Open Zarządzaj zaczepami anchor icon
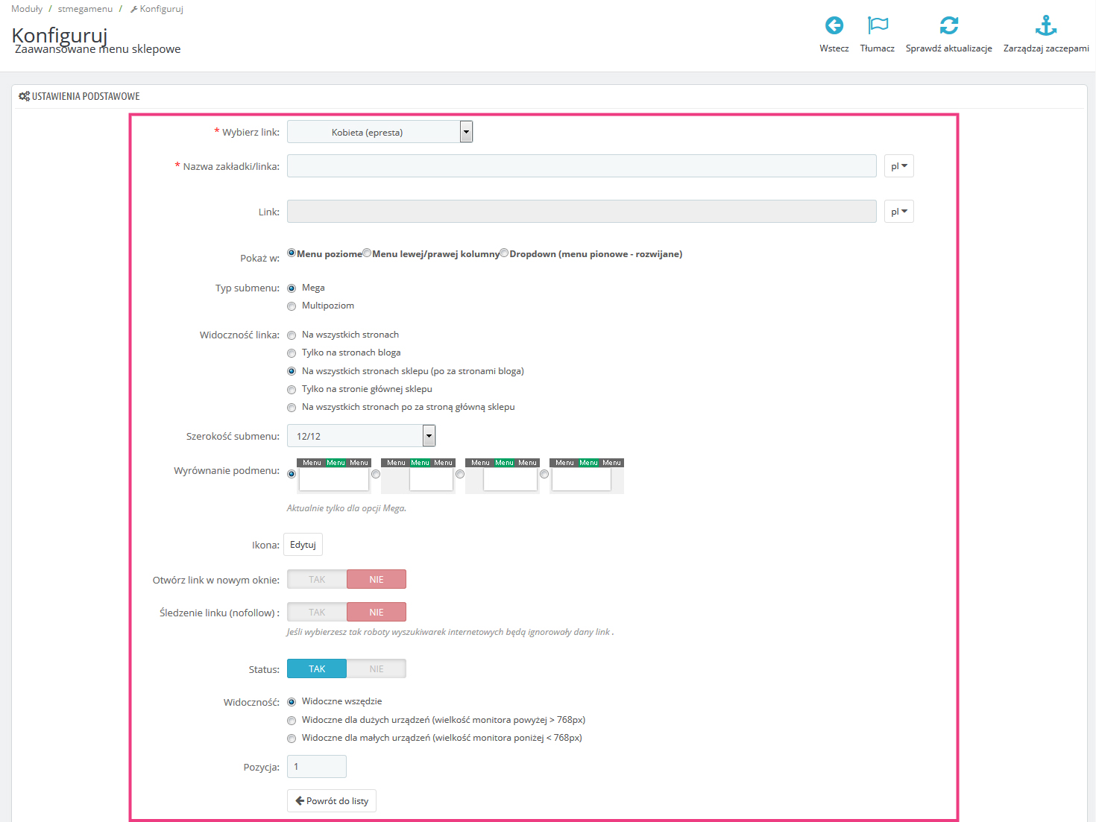This screenshot has height=822, width=1096. [1045, 26]
